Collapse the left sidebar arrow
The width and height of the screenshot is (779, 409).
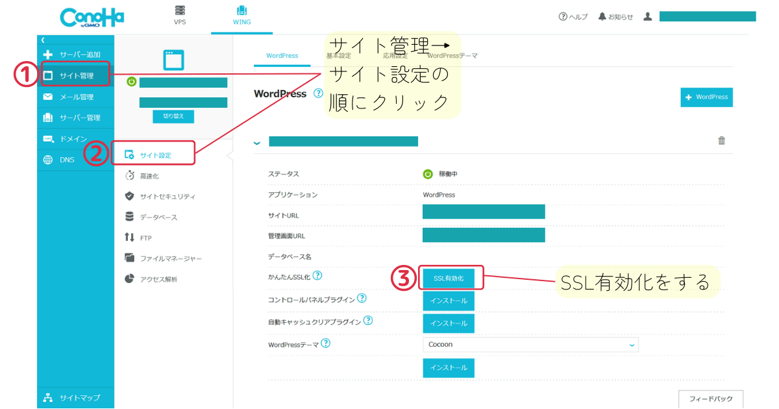point(43,40)
